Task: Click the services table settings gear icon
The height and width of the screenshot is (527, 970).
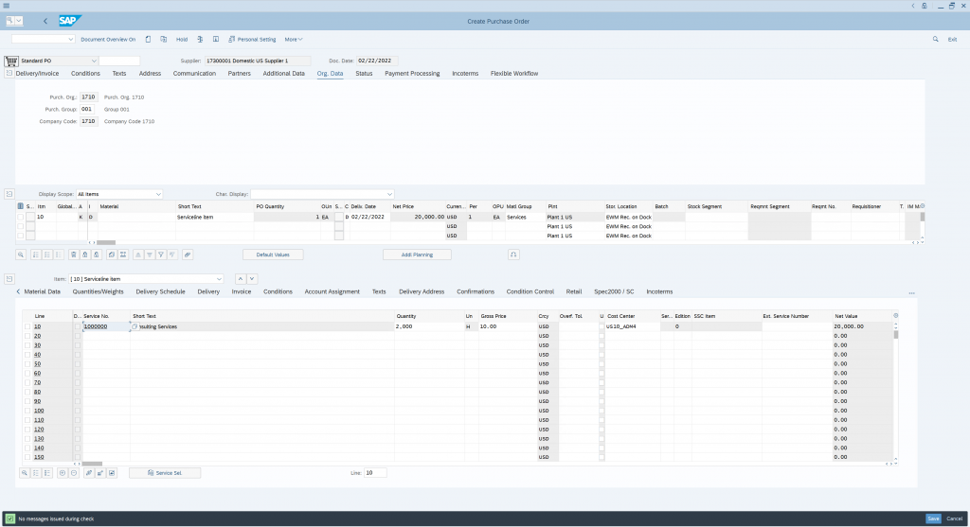Action: click(896, 316)
